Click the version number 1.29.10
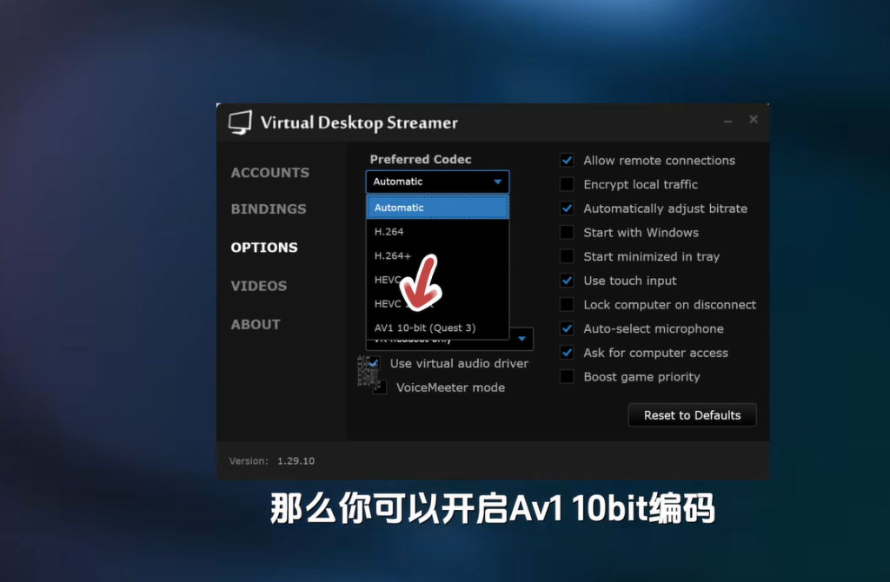The height and width of the screenshot is (582, 890). pyautogui.click(x=296, y=460)
